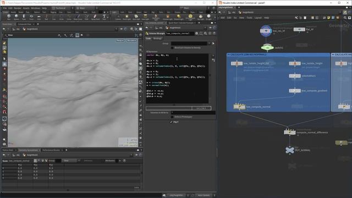Open the Main radial menu dropdown
The height and width of the screenshot is (198, 352).
86,8
